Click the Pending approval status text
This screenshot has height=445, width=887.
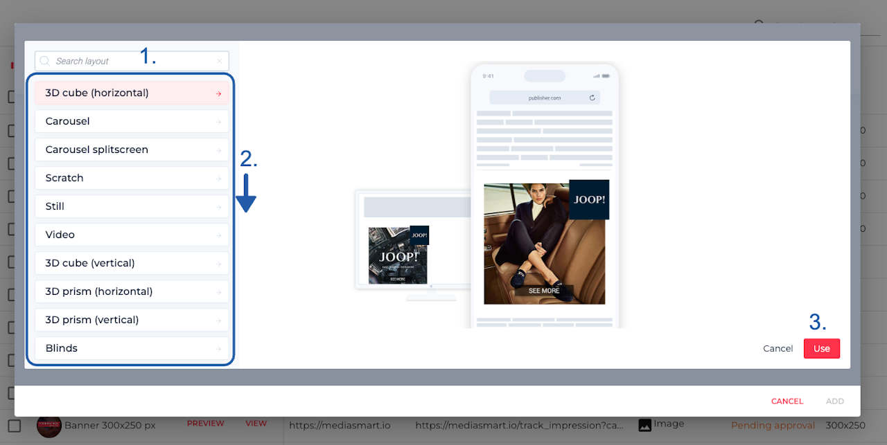click(x=773, y=425)
